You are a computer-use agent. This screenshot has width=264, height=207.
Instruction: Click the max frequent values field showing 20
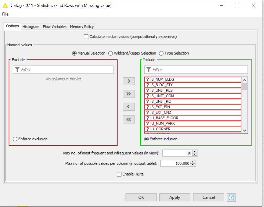pyautogui.click(x=177, y=153)
